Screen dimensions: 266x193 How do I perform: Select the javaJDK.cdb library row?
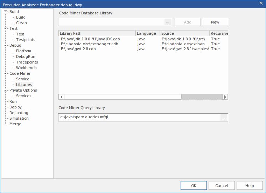[x=143, y=39]
